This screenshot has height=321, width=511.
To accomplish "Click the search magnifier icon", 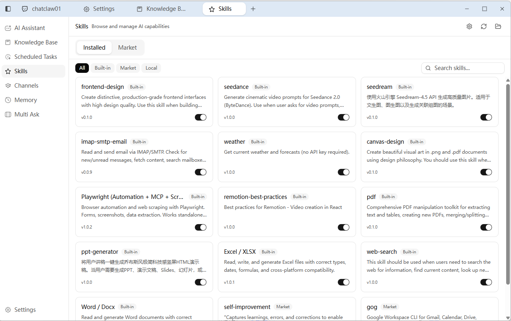I will pos(428,68).
